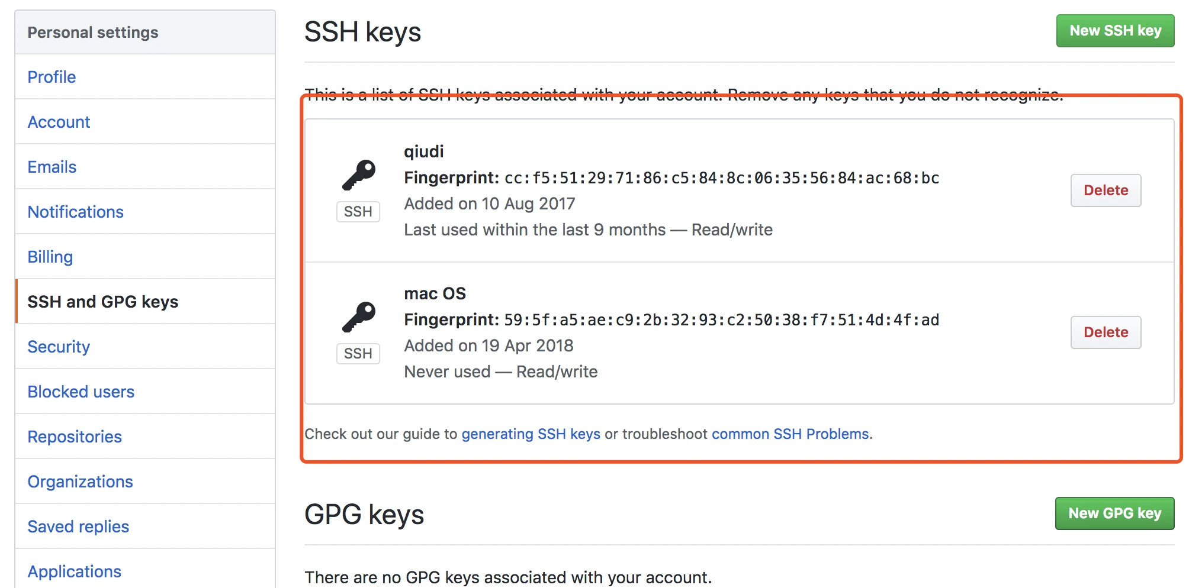Go to Blocked users page

pos(145,392)
